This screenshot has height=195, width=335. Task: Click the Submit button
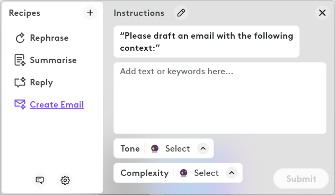point(301,179)
